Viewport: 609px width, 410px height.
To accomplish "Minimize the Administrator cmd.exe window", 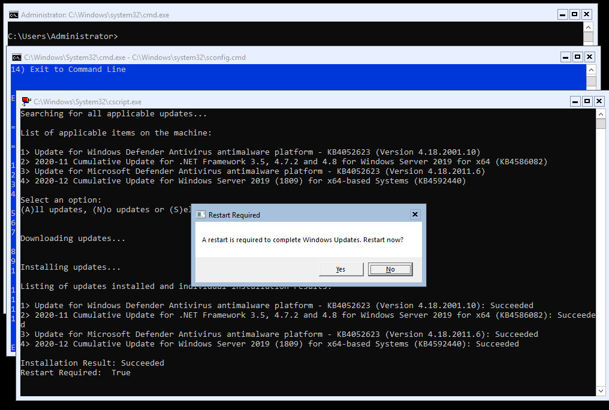I will point(562,15).
